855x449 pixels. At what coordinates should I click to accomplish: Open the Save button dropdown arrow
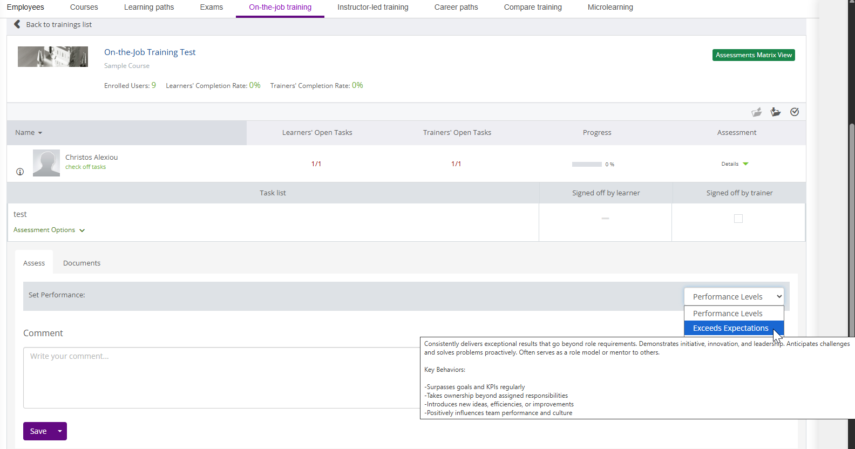(60, 431)
